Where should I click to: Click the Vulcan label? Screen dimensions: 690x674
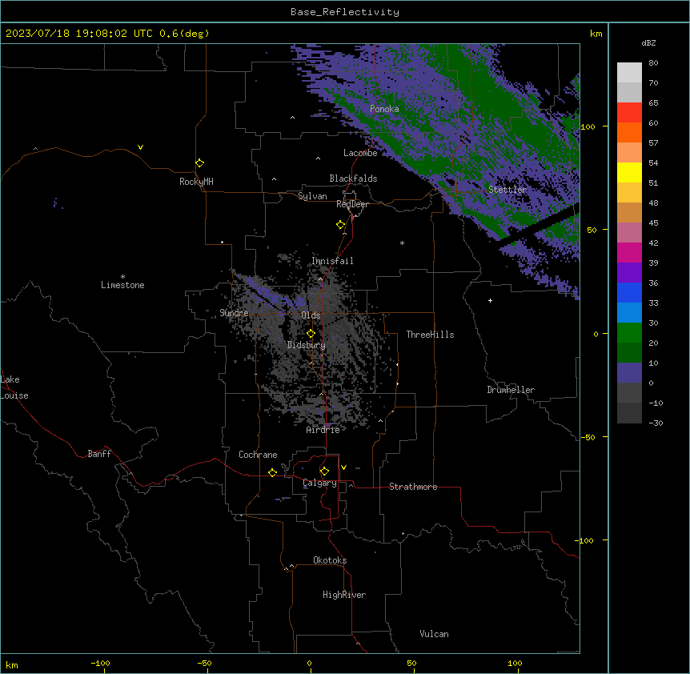[434, 634]
